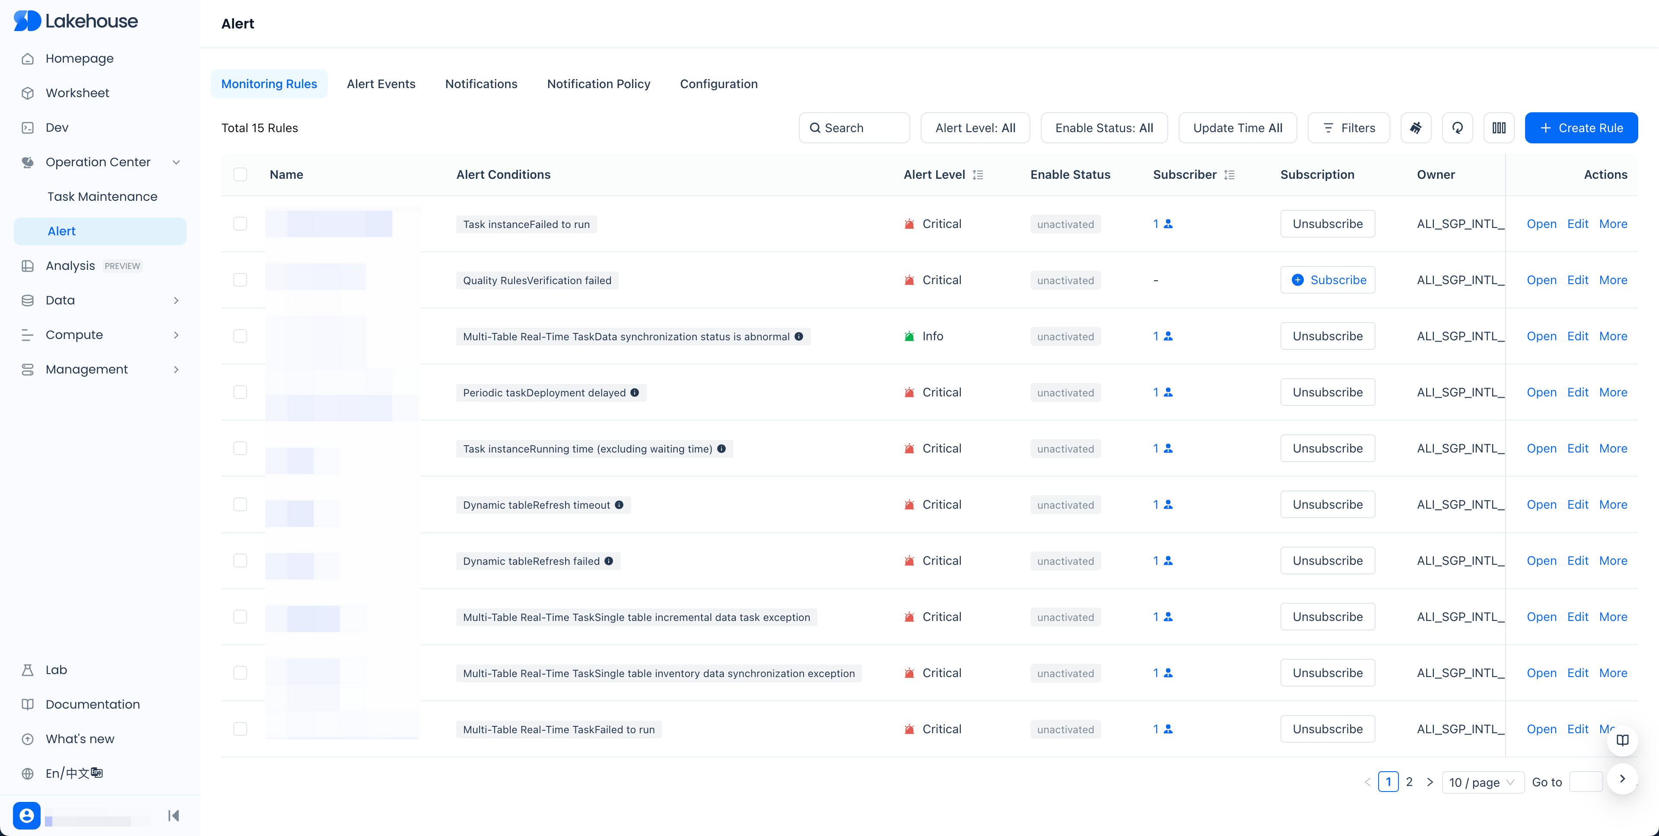Click the pin icon beside Filters
The height and width of the screenshot is (836, 1659).
pos(1416,128)
